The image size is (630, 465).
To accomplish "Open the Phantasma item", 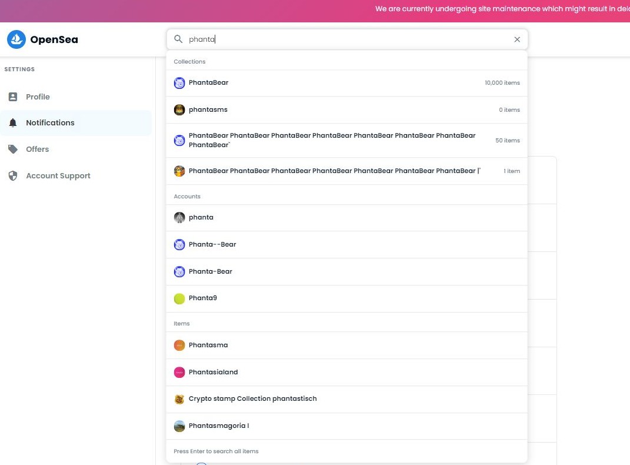I will [x=346, y=346].
